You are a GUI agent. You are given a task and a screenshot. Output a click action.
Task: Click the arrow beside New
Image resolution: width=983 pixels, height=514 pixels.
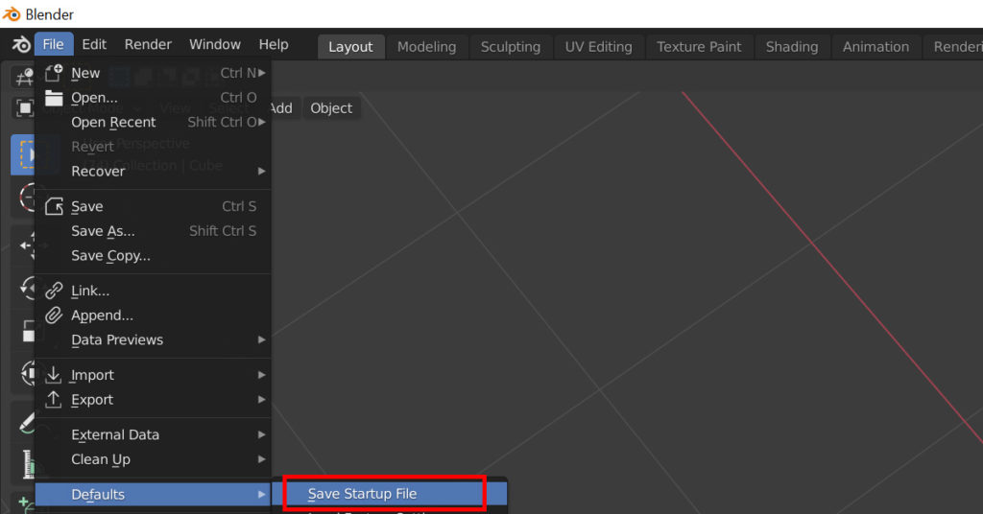pyautogui.click(x=261, y=73)
